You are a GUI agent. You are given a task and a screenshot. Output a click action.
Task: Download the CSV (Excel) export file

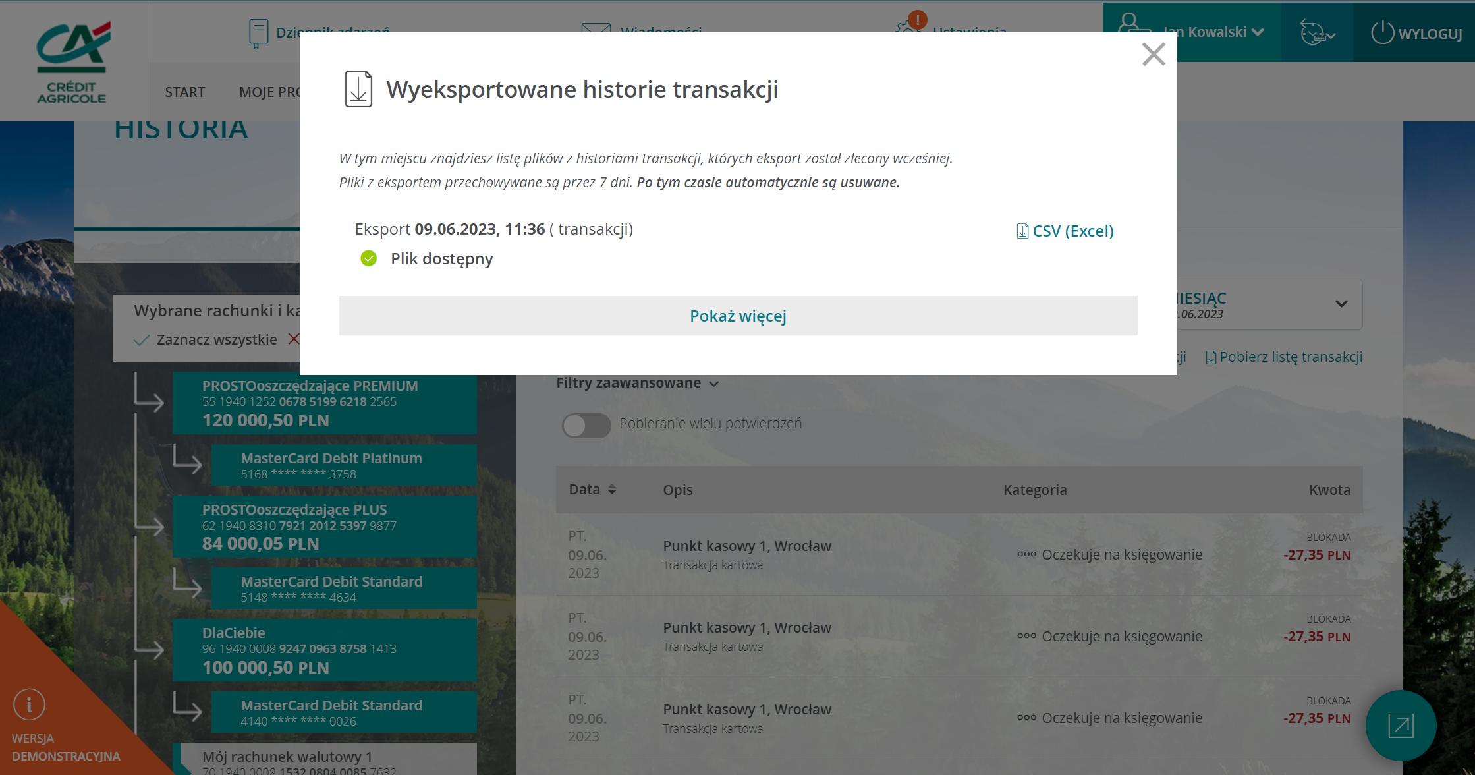(1065, 231)
